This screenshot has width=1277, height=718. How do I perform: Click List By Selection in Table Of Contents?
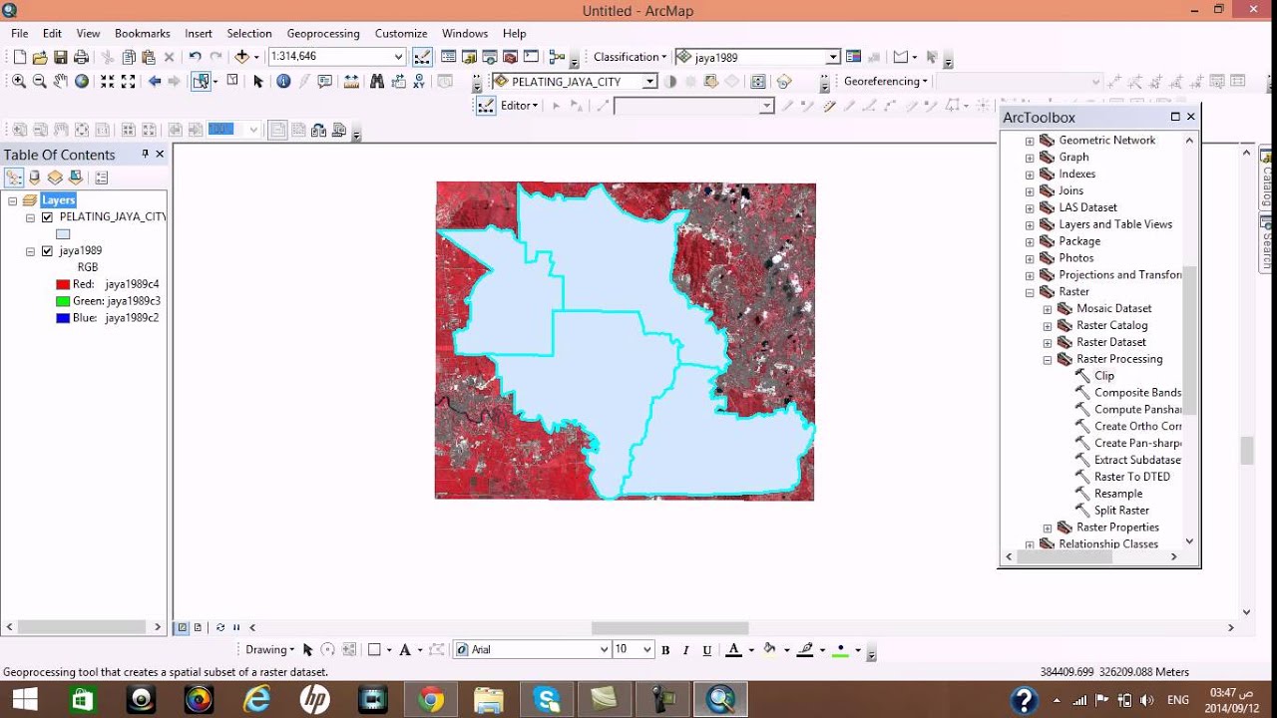point(75,178)
